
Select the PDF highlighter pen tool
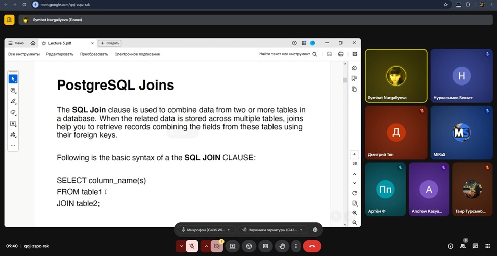[x=13, y=101]
